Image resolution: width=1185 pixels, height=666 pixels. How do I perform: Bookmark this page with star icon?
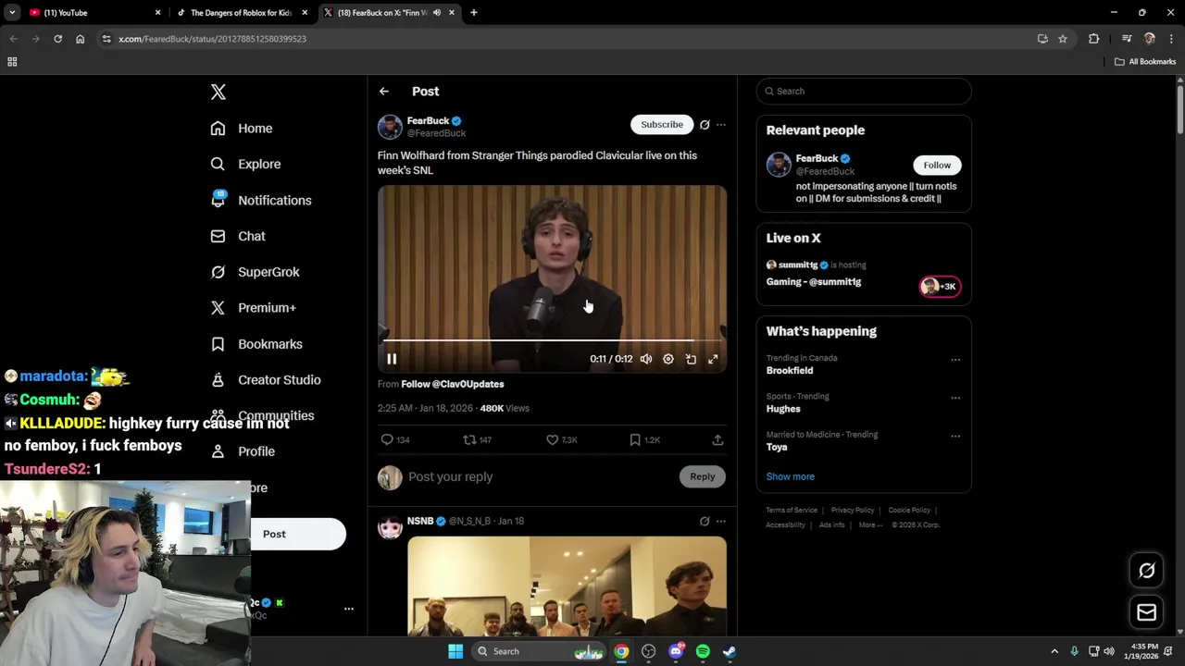click(x=1063, y=39)
